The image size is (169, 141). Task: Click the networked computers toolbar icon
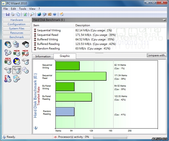tap(44, 14)
